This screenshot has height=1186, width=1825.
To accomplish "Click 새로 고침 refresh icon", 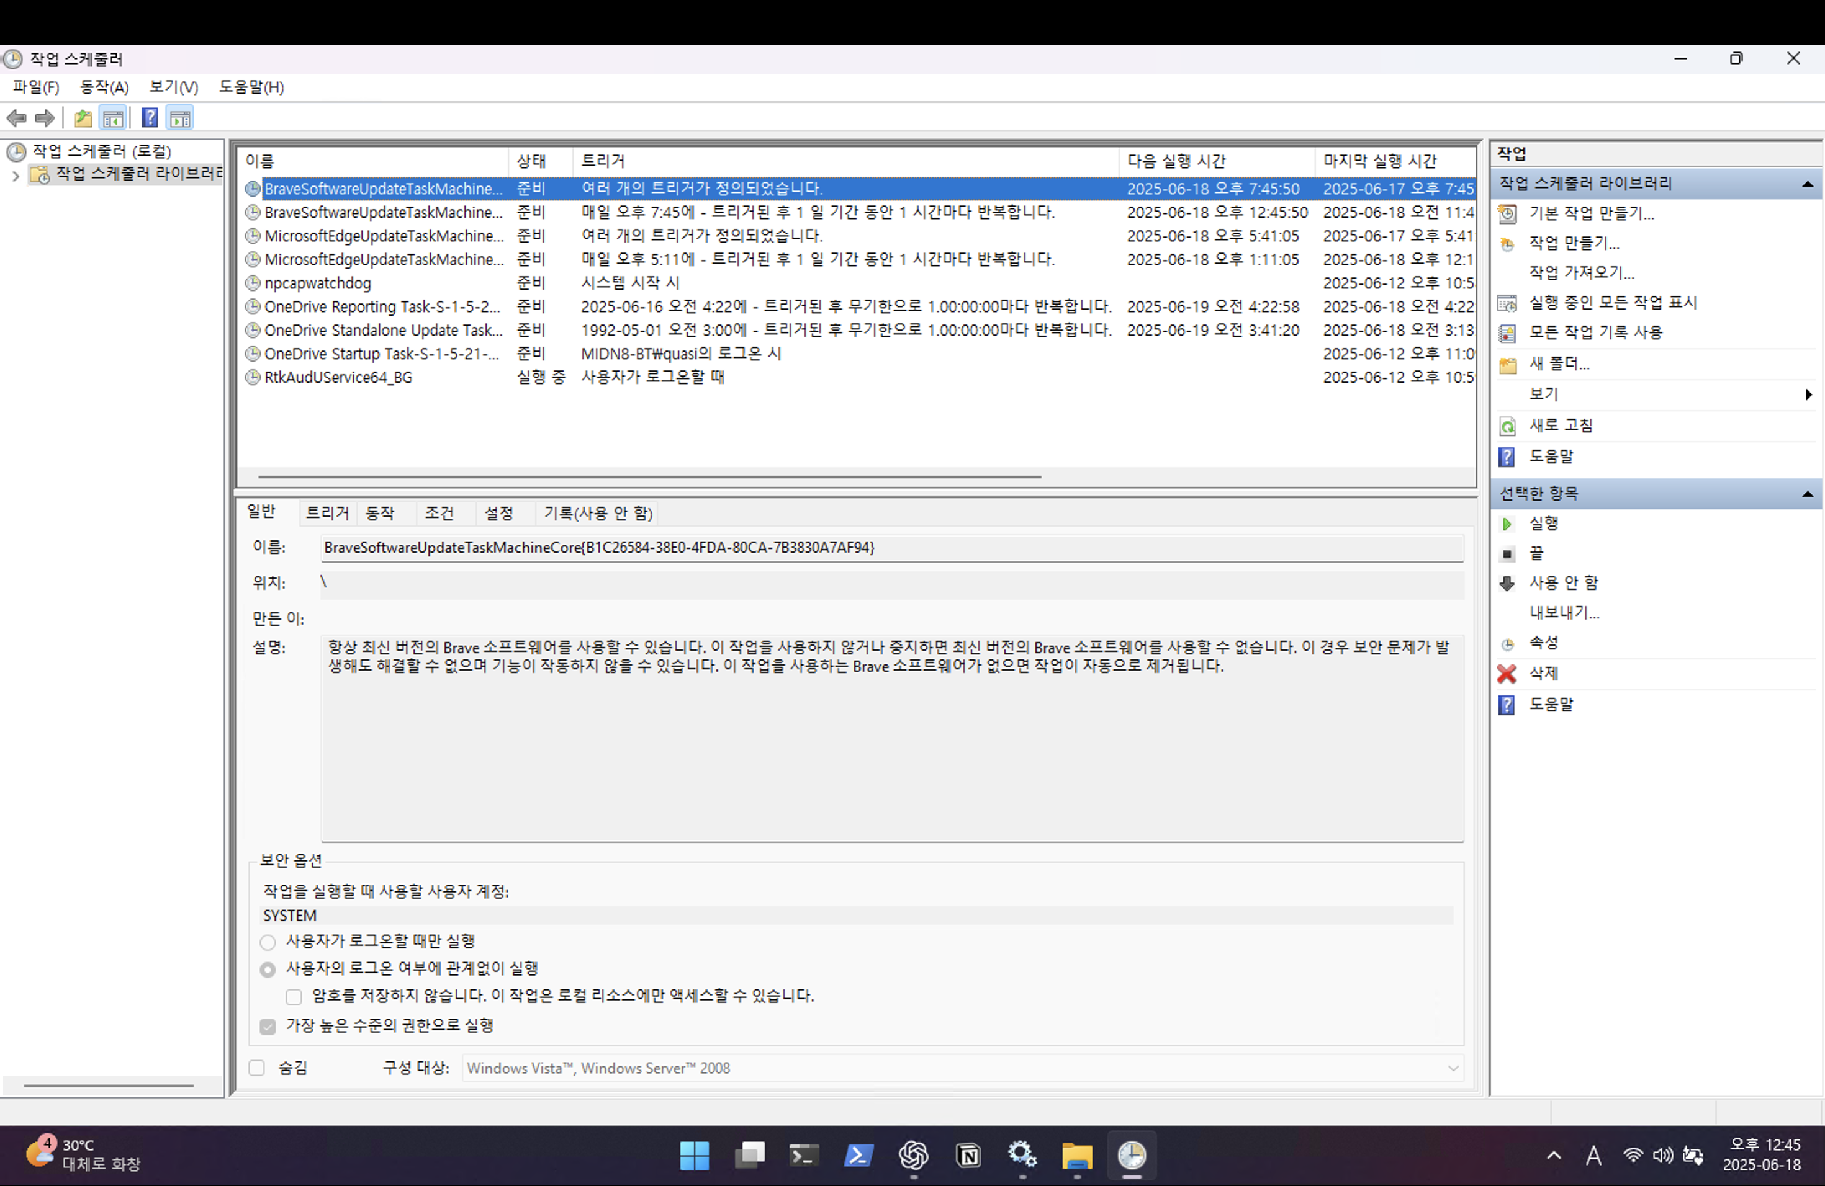I will pos(1507,426).
